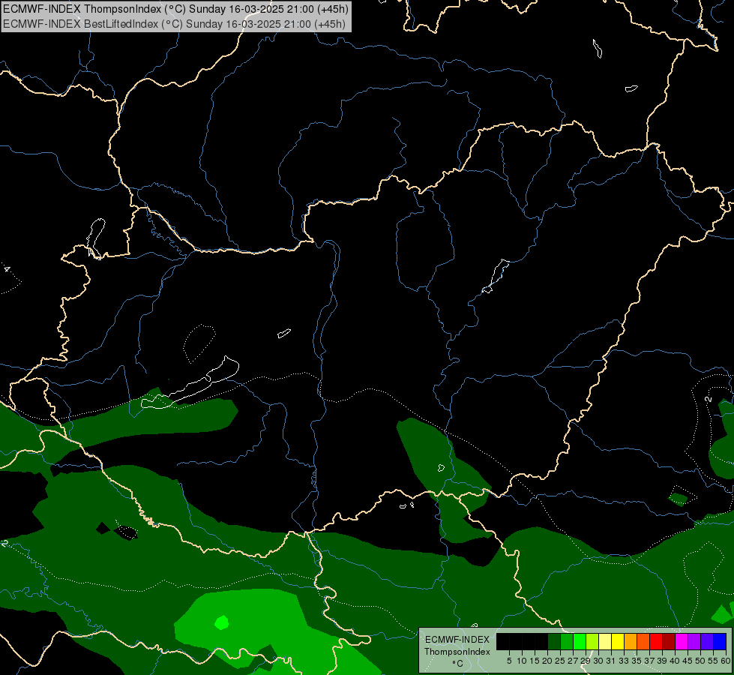Click the legend tick value '5'
734x675 pixels.
(509, 661)
